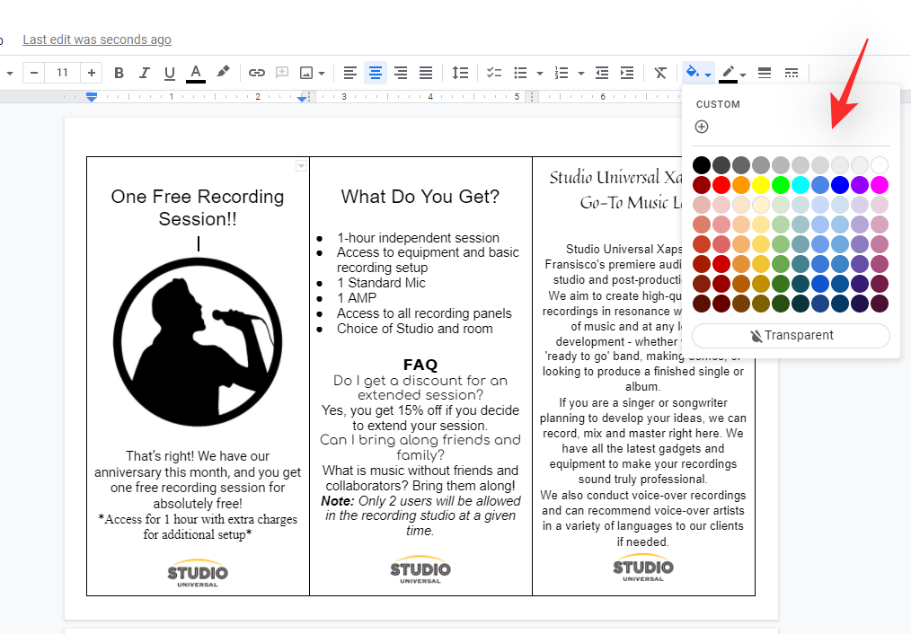Select right align icon
This screenshot has width=911, height=634.
(401, 73)
